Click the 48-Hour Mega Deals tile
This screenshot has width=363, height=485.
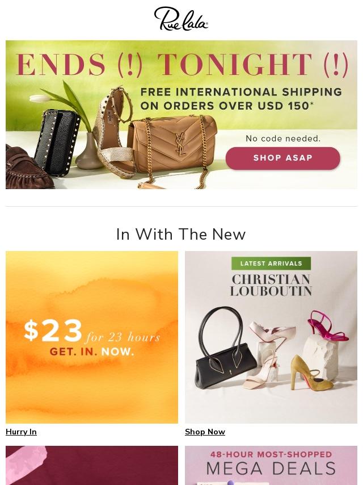tap(271, 465)
